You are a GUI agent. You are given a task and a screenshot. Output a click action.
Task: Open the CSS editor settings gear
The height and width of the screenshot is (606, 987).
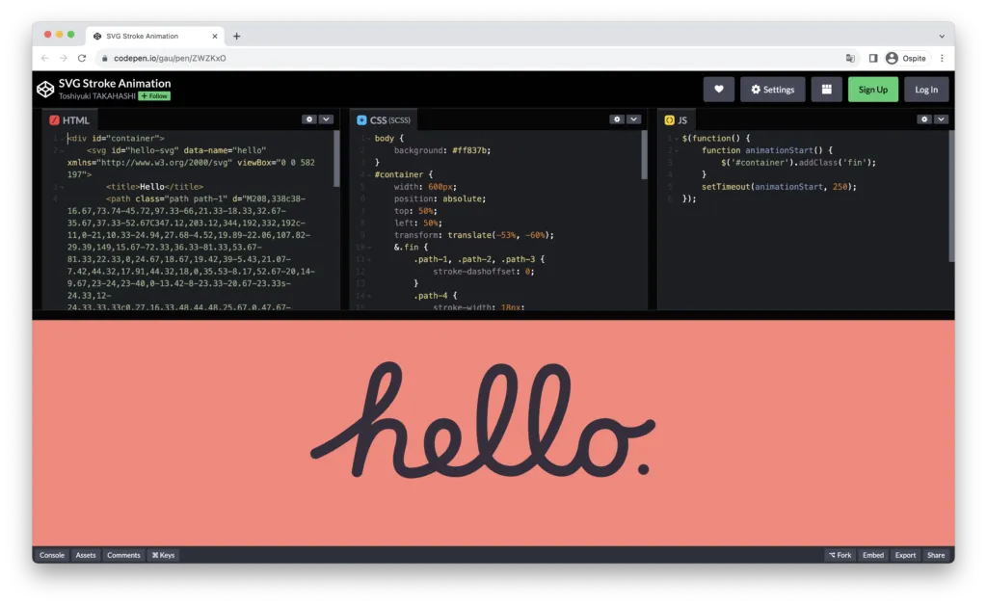(616, 119)
